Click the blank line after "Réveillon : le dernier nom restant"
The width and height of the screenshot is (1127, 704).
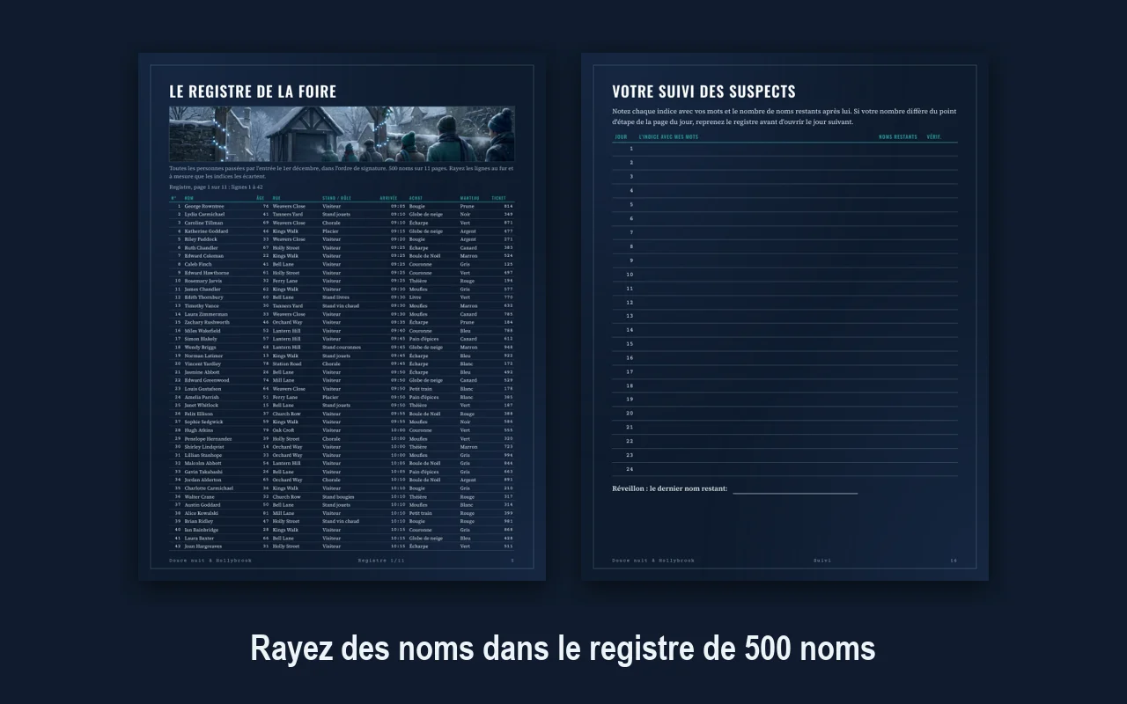pyautogui.click(x=795, y=489)
